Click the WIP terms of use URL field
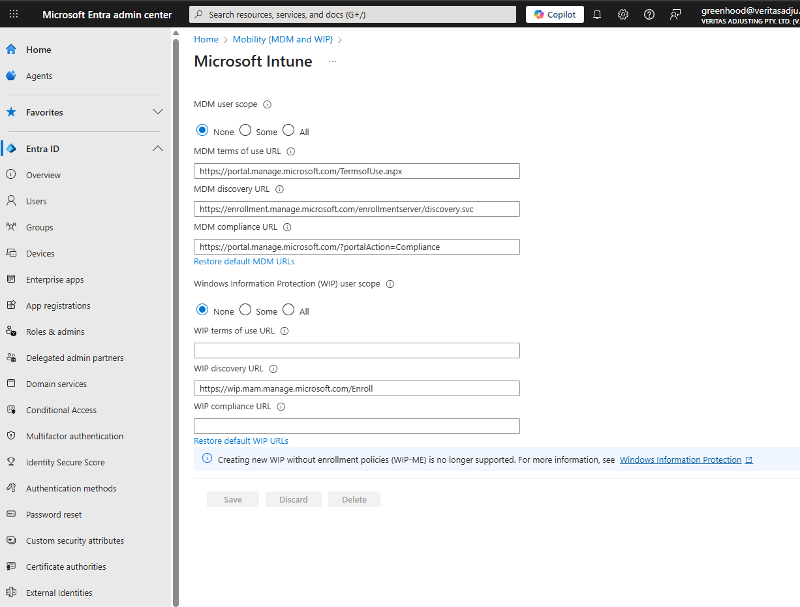Image resolution: width=800 pixels, height=607 pixels. pyautogui.click(x=356, y=350)
